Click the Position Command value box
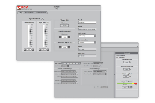 pyautogui.click(x=126, y=69)
